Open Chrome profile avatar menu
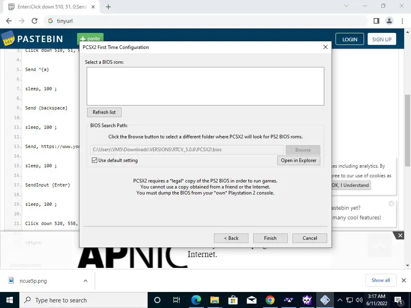 pyautogui.click(x=389, y=21)
